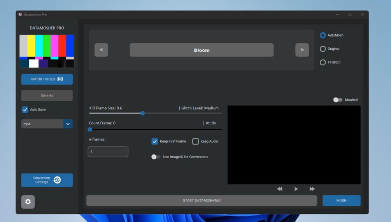
Task: Rewind the video preview
Action: (x=280, y=189)
